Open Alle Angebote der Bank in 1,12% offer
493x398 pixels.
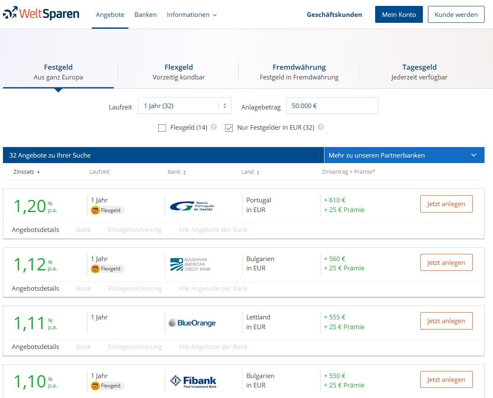(213, 288)
